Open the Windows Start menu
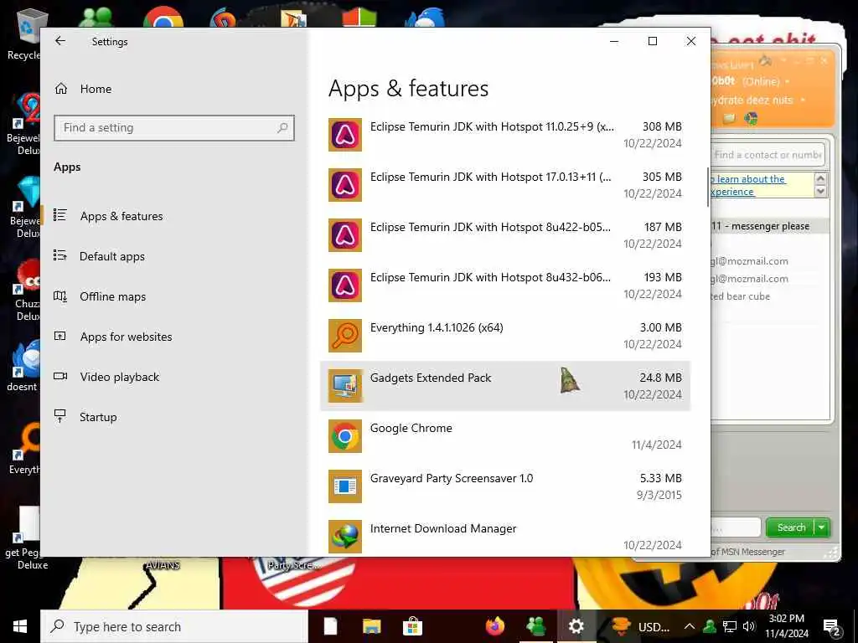The width and height of the screenshot is (858, 643). (20, 626)
